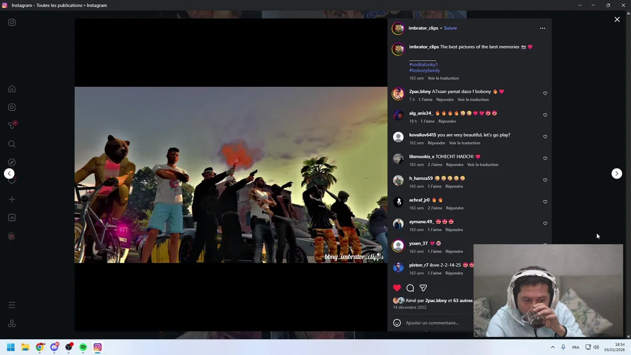Click the post image of the group
The width and height of the screenshot is (631, 355).
tap(231, 175)
